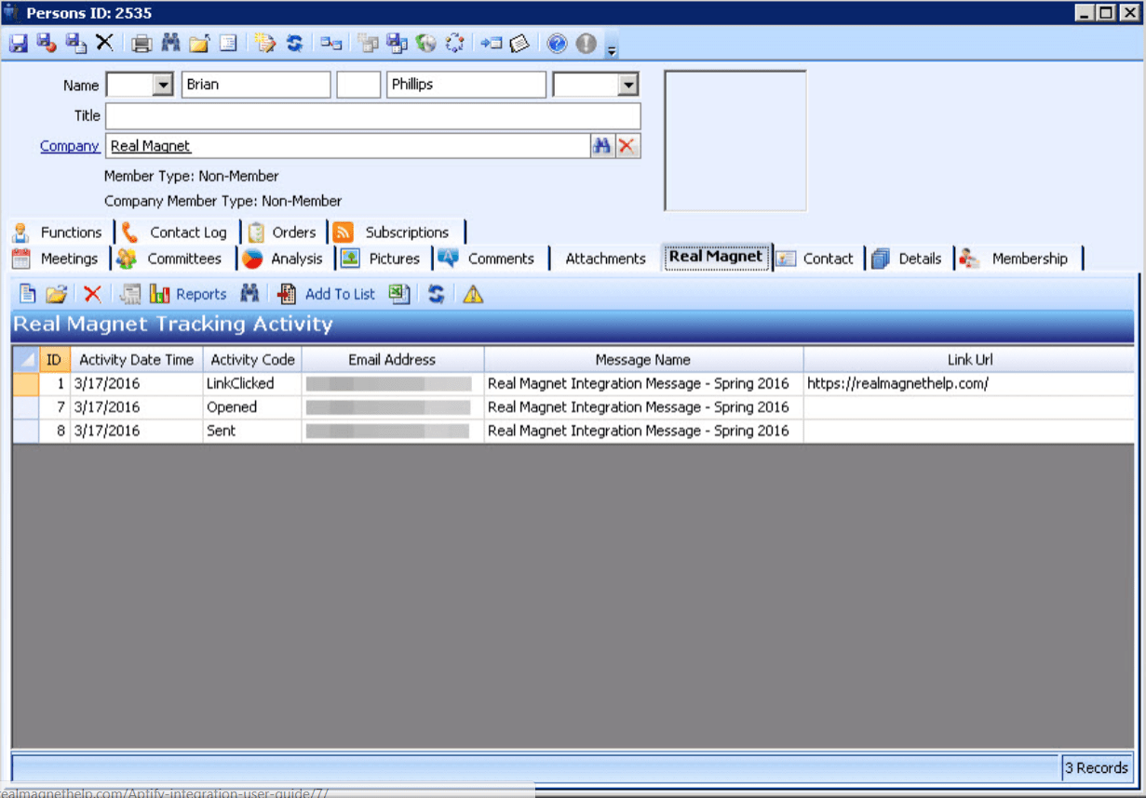Click the empty person photo box
The height and width of the screenshot is (798, 1146).
coord(735,140)
